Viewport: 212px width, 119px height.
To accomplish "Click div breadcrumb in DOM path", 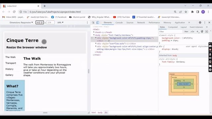I will pyautogui.click(x=106, y=112).
